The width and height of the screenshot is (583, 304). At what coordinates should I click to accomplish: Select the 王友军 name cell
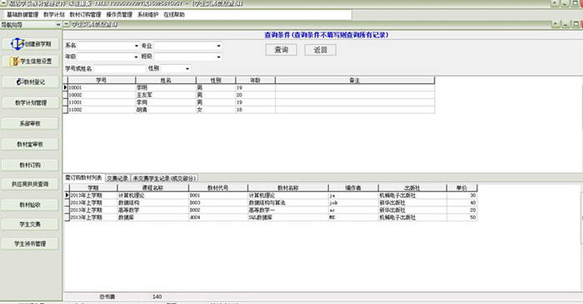click(166, 95)
